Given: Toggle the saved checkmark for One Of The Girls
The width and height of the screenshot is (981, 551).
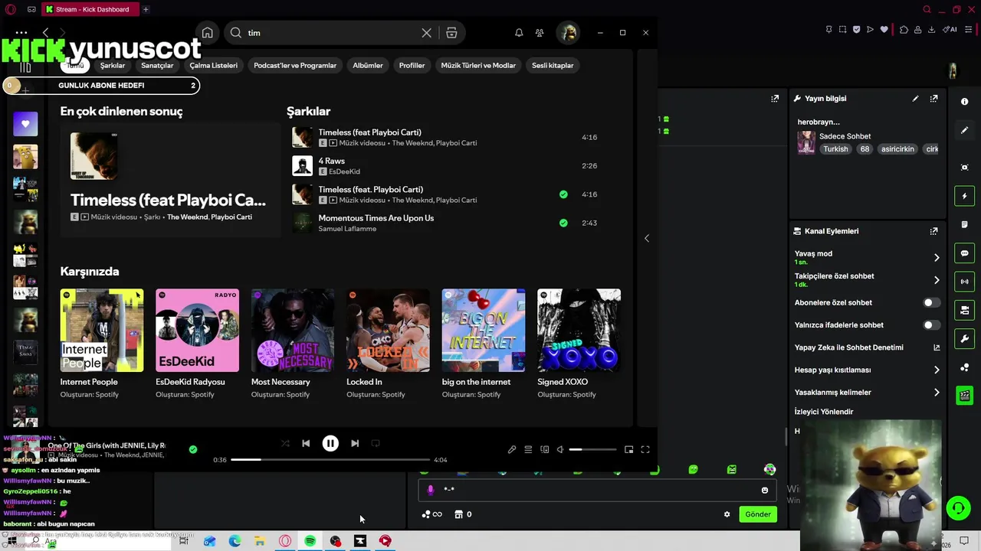Looking at the screenshot, I should [193, 449].
